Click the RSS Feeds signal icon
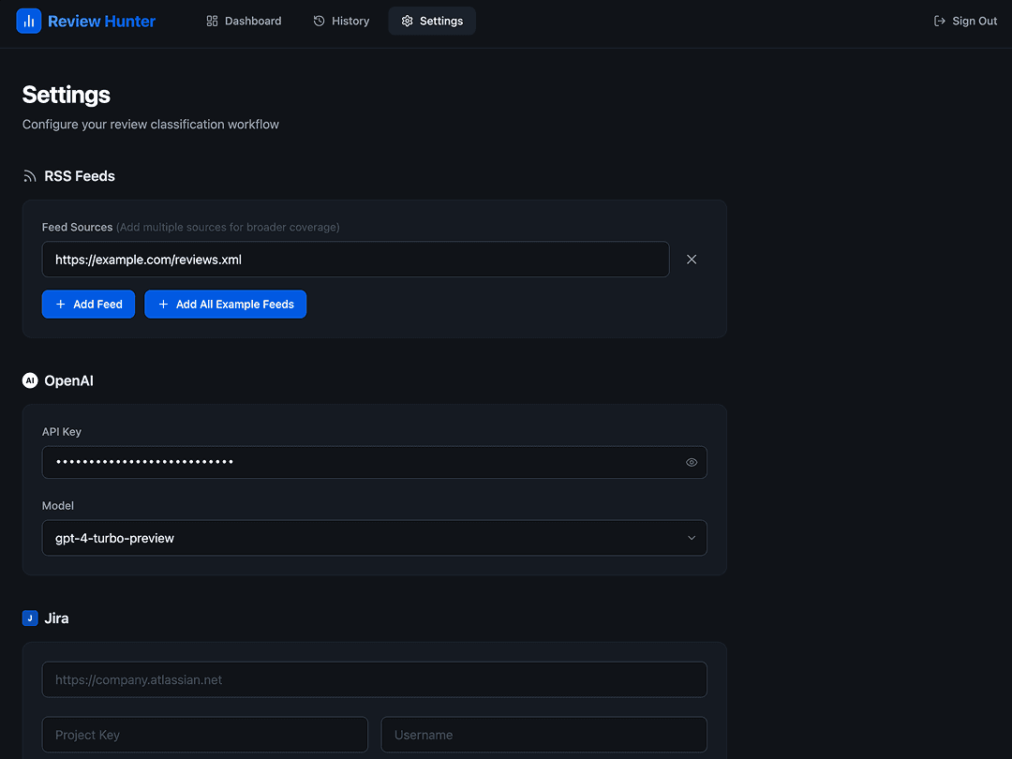Image resolution: width=1012 pixels, height=759 pixels. (x=30, y=176)
